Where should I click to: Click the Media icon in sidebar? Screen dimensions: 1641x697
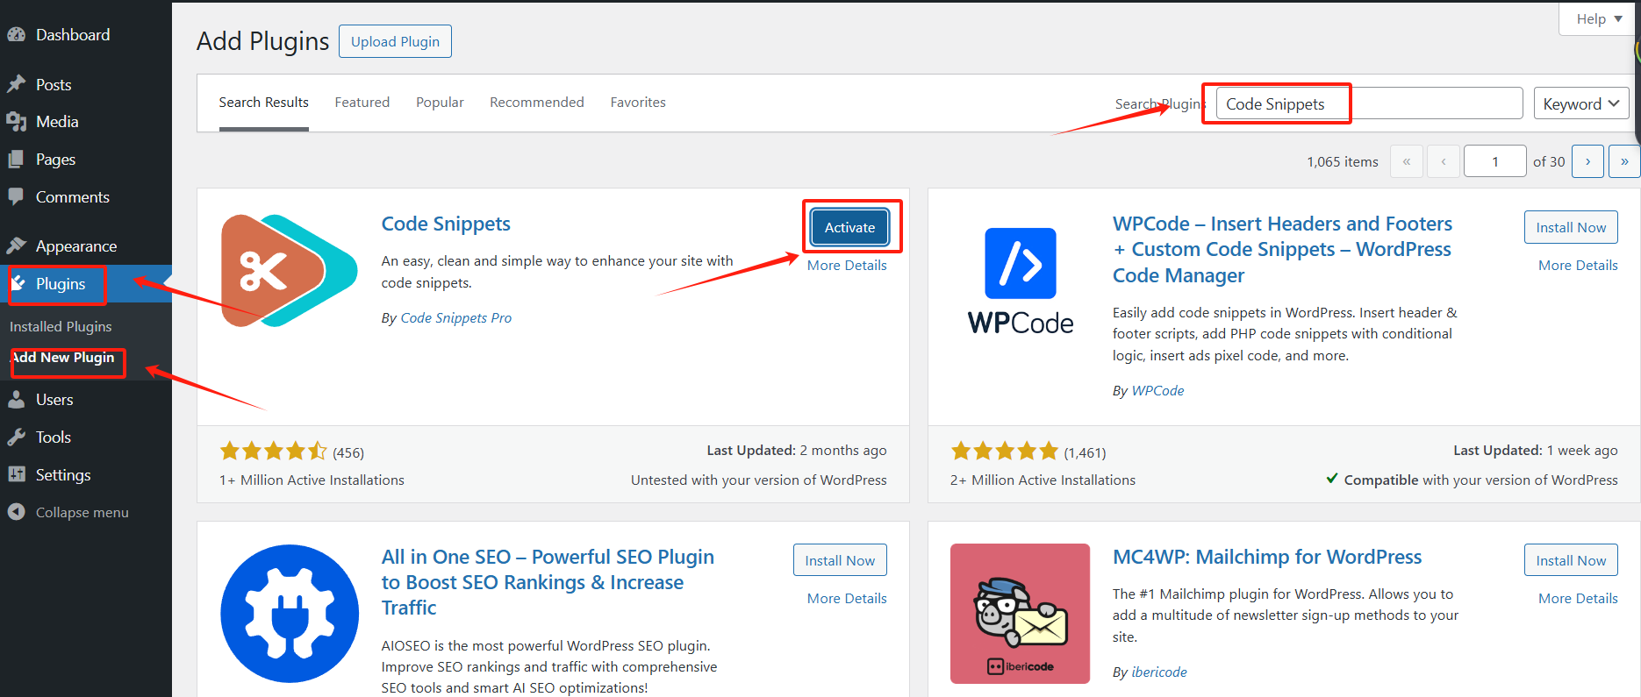coord(16,122)
